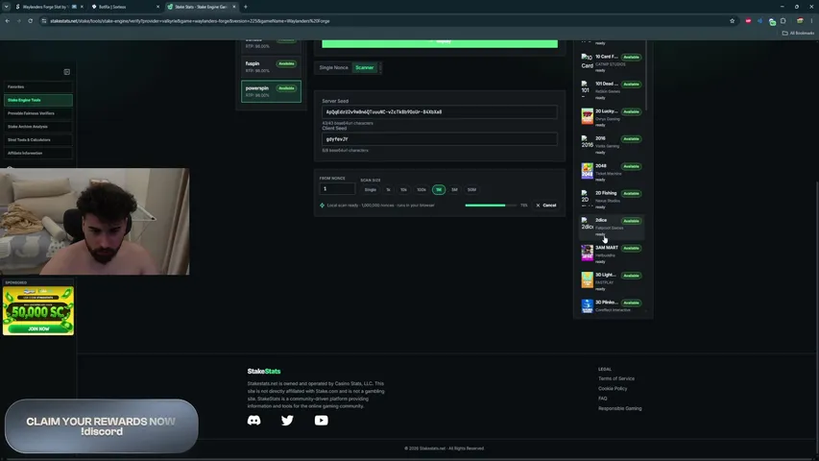Open the Discord icon in footer
This screenshot has height=461, width=819.
click(253, 421)
